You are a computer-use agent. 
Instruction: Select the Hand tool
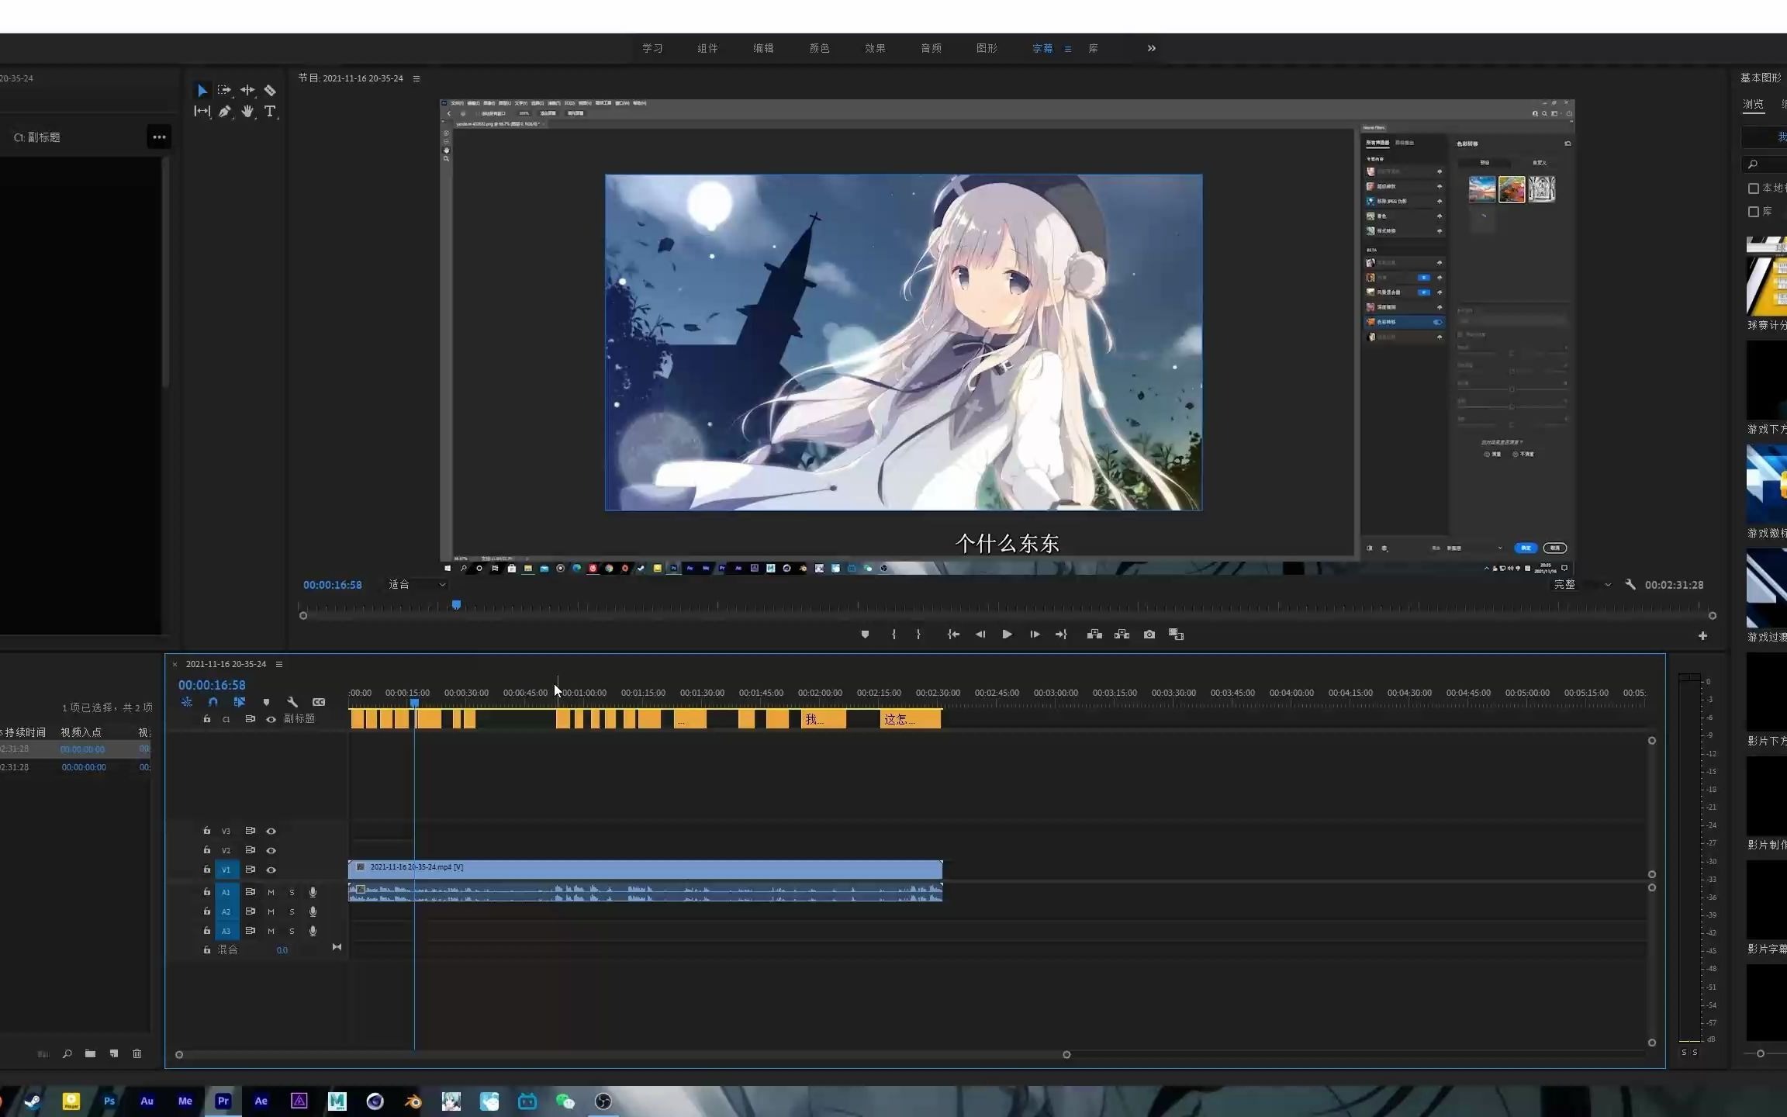click(x=247, y=112)
